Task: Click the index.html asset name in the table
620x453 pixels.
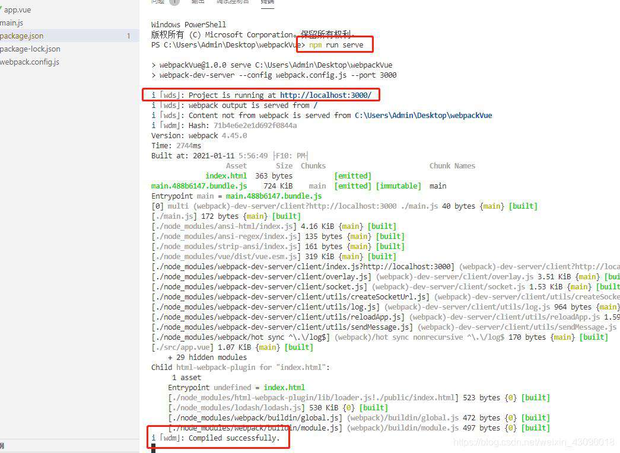Action: tap(226, 176)
